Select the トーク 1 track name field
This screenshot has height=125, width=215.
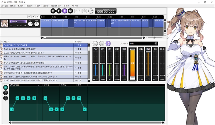pyautogui.click(x=18, y=21)
